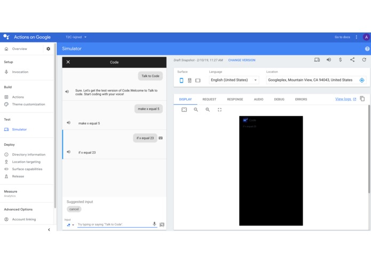Click the zoom out magnifier icon
The height and width of the screenshot is (263, 371).
[x=196, y=110]
